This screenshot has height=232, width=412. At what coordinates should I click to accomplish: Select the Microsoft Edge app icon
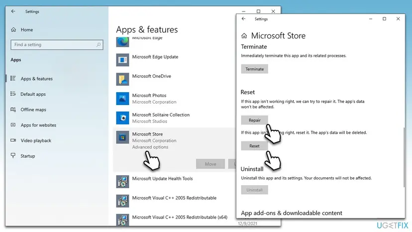[x=122, y=42]
